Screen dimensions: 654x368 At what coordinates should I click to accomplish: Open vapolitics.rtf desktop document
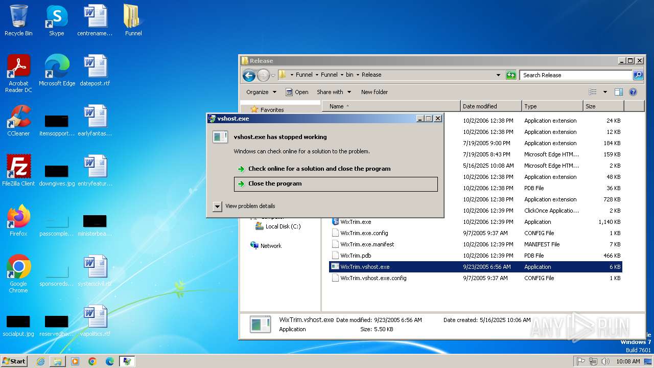pyautogui.click(x=95, y=321)
